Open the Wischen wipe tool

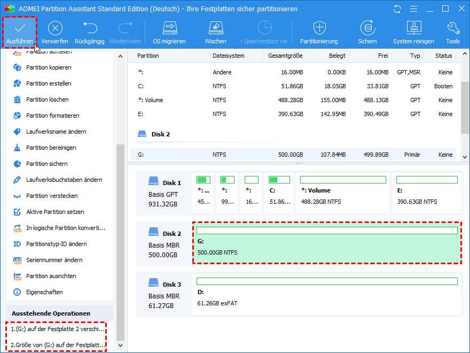pyautogui.click(x=216, y=33)
